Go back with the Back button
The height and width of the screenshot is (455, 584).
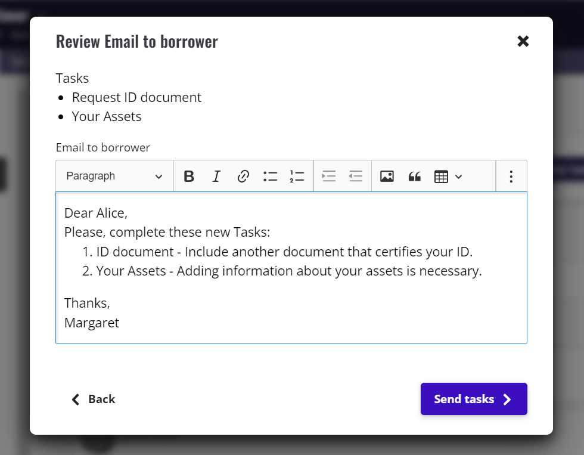(94, 400)
